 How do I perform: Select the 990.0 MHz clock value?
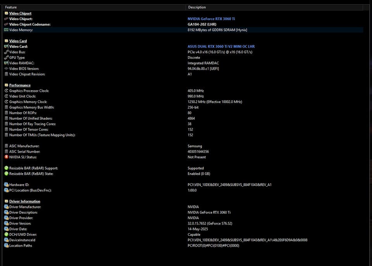point(196,96)
